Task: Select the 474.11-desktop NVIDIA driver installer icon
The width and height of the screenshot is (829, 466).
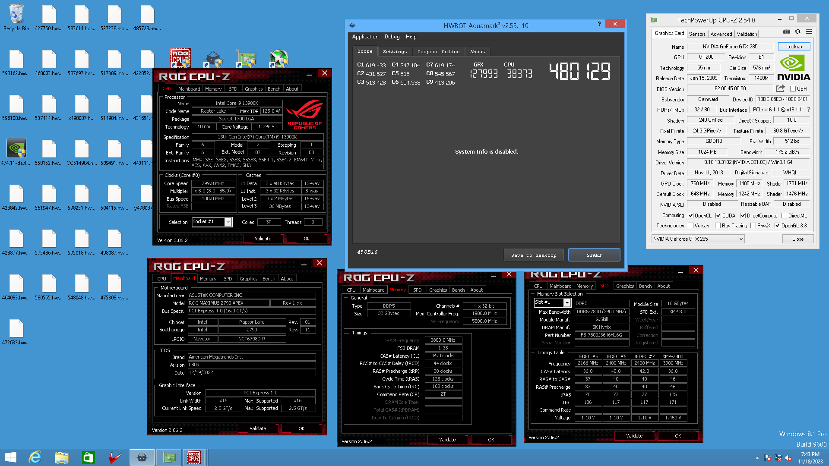Action: tap(16, 152)
